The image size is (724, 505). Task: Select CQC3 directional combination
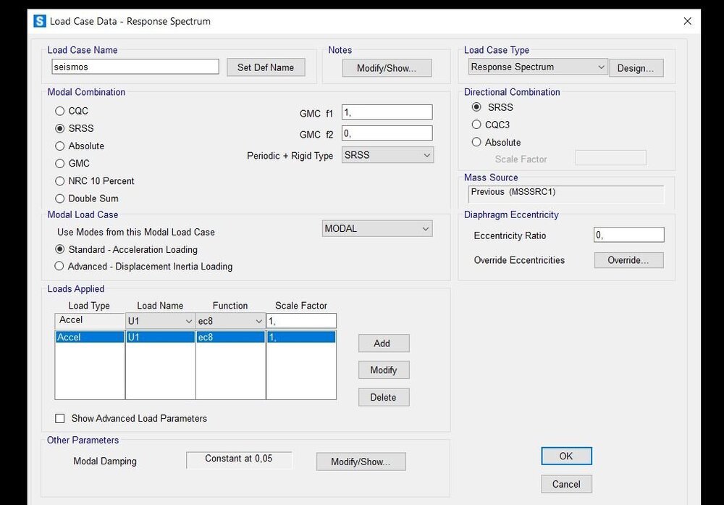476,125
